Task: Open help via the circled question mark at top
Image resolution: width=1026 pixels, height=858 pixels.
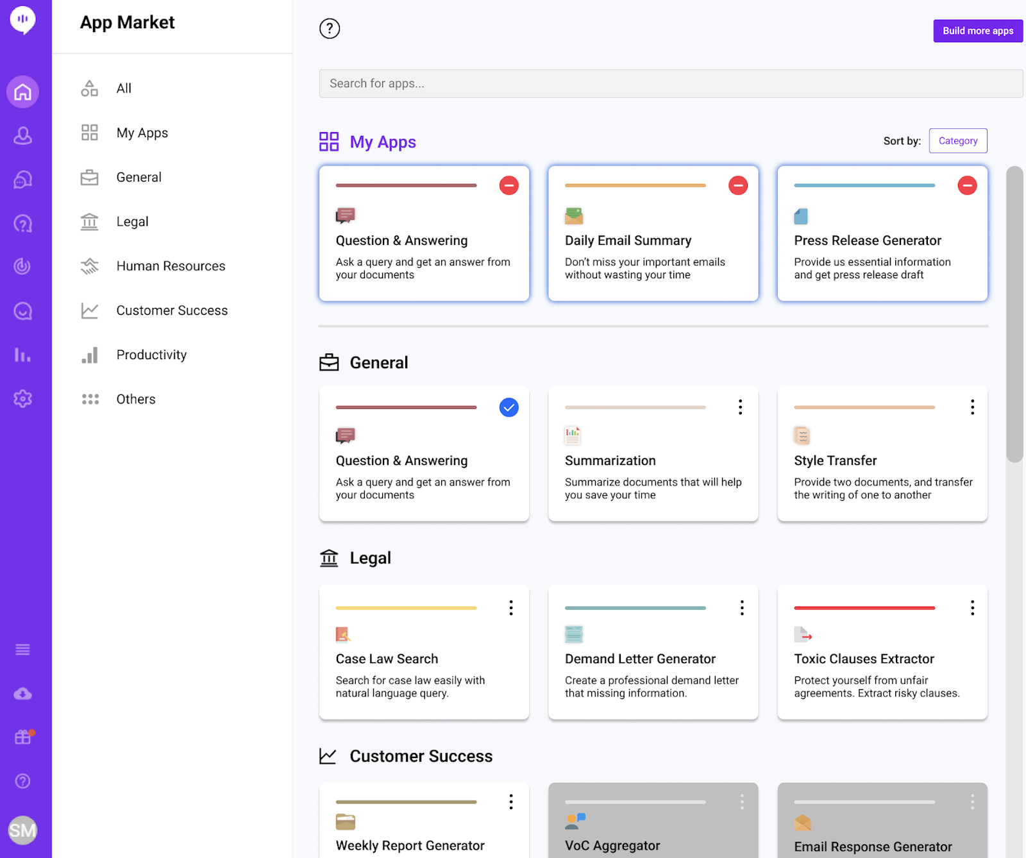Action: [x=329, y=29]
